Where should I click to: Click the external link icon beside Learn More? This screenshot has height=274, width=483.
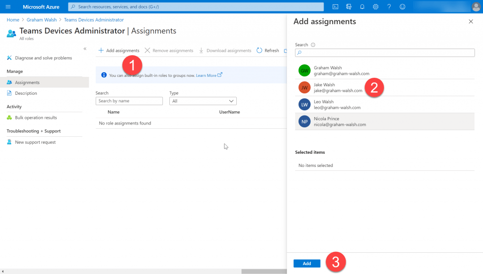(220, 75)
